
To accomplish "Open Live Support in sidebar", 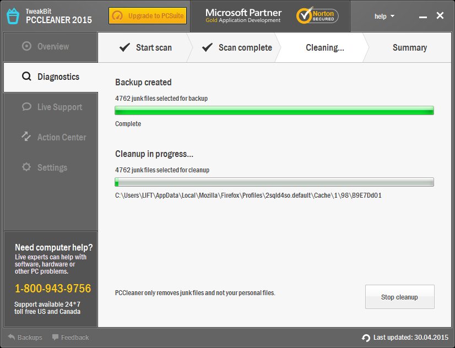I will [51, 107].
